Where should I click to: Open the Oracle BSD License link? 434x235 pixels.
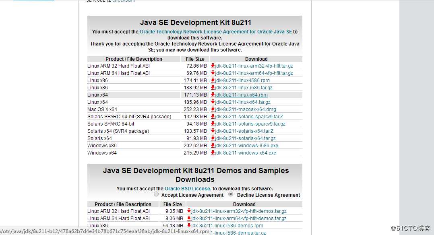click(x=188, y=188)
